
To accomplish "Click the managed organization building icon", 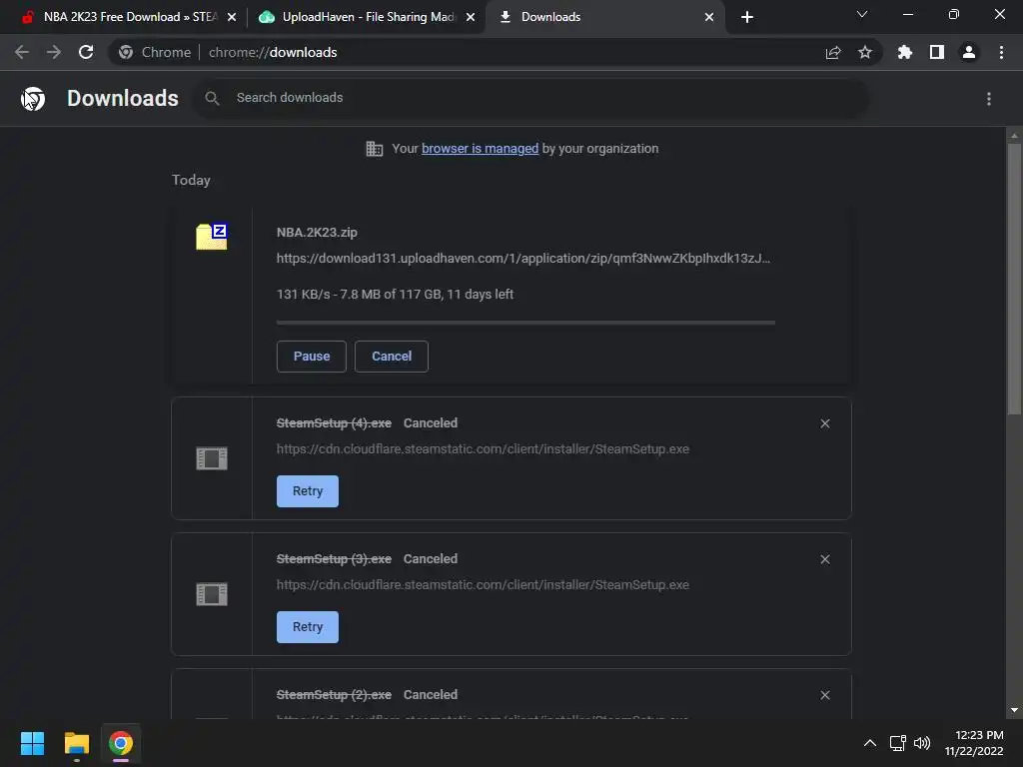I will pos(374,149).
